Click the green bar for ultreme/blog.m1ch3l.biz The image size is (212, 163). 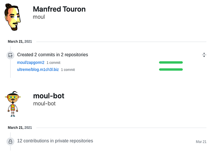pyautogui.click(x=171, y=70)
